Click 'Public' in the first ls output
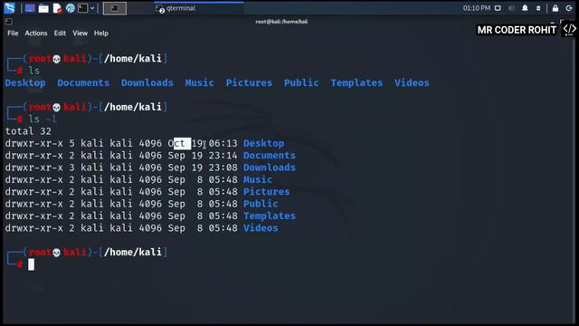Viewport: 579px width, 326px height. pos(301,82)
